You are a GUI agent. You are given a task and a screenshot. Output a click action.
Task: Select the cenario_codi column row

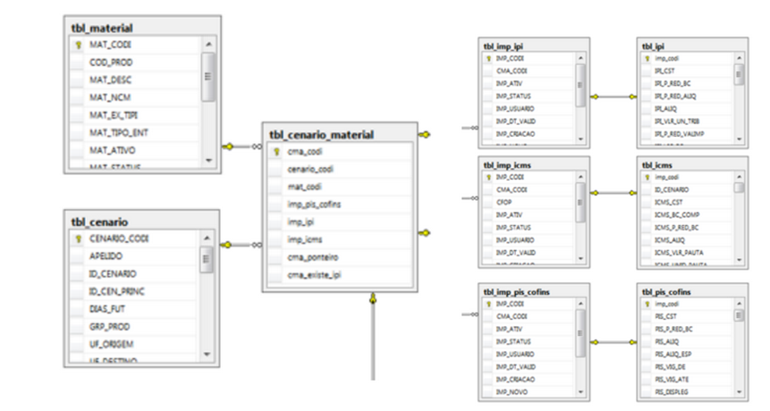point(340,169)
